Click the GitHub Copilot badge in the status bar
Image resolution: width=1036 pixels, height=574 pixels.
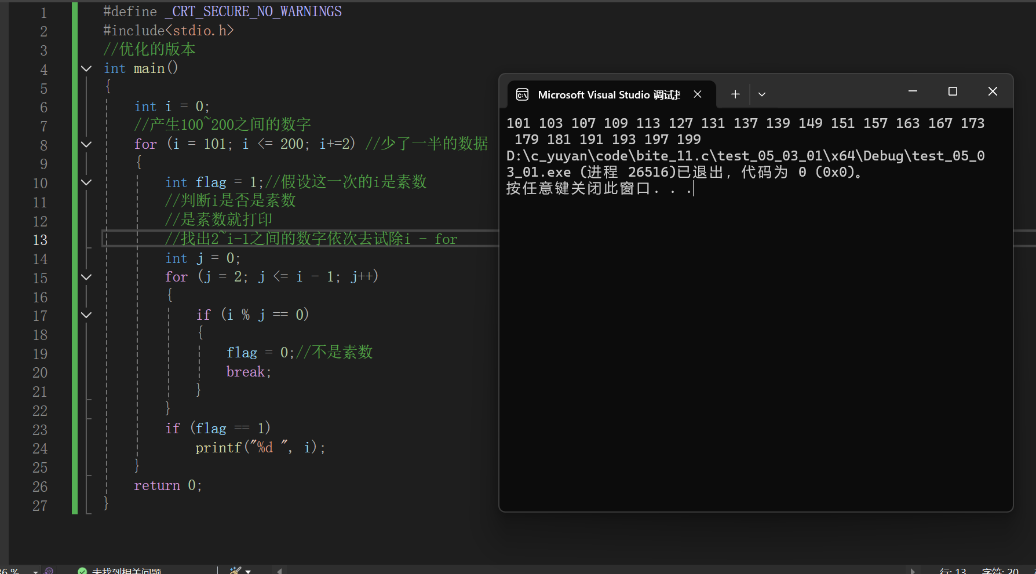pos(49,570)
